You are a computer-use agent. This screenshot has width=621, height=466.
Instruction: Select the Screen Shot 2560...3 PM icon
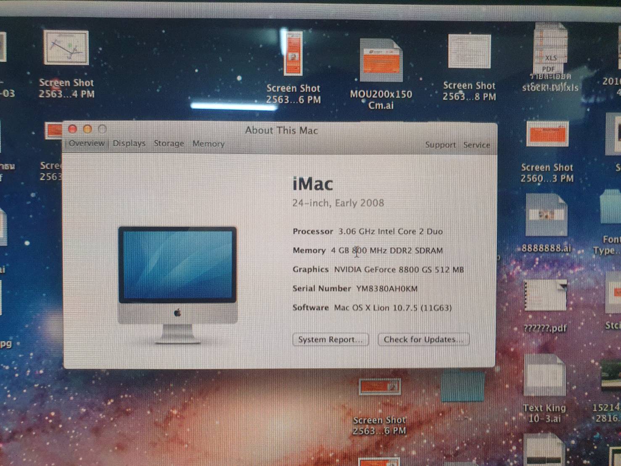[x=547, y=135]
